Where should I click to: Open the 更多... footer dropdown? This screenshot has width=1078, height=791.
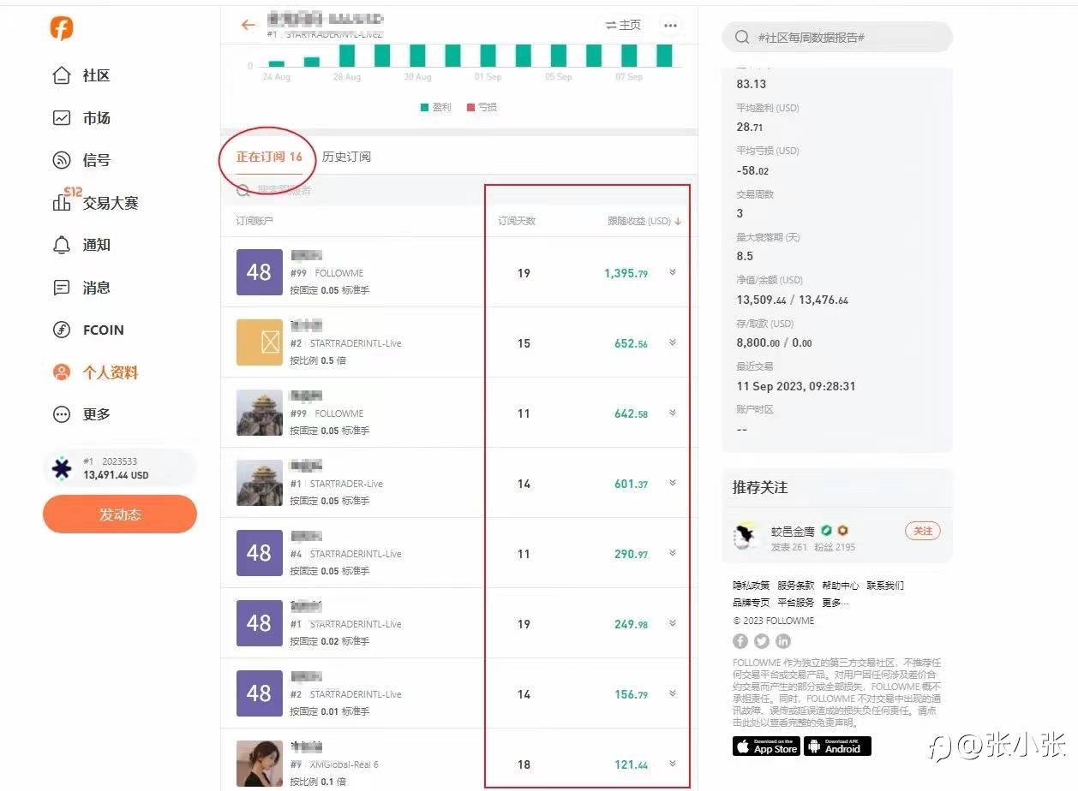(x=835, y=603)
